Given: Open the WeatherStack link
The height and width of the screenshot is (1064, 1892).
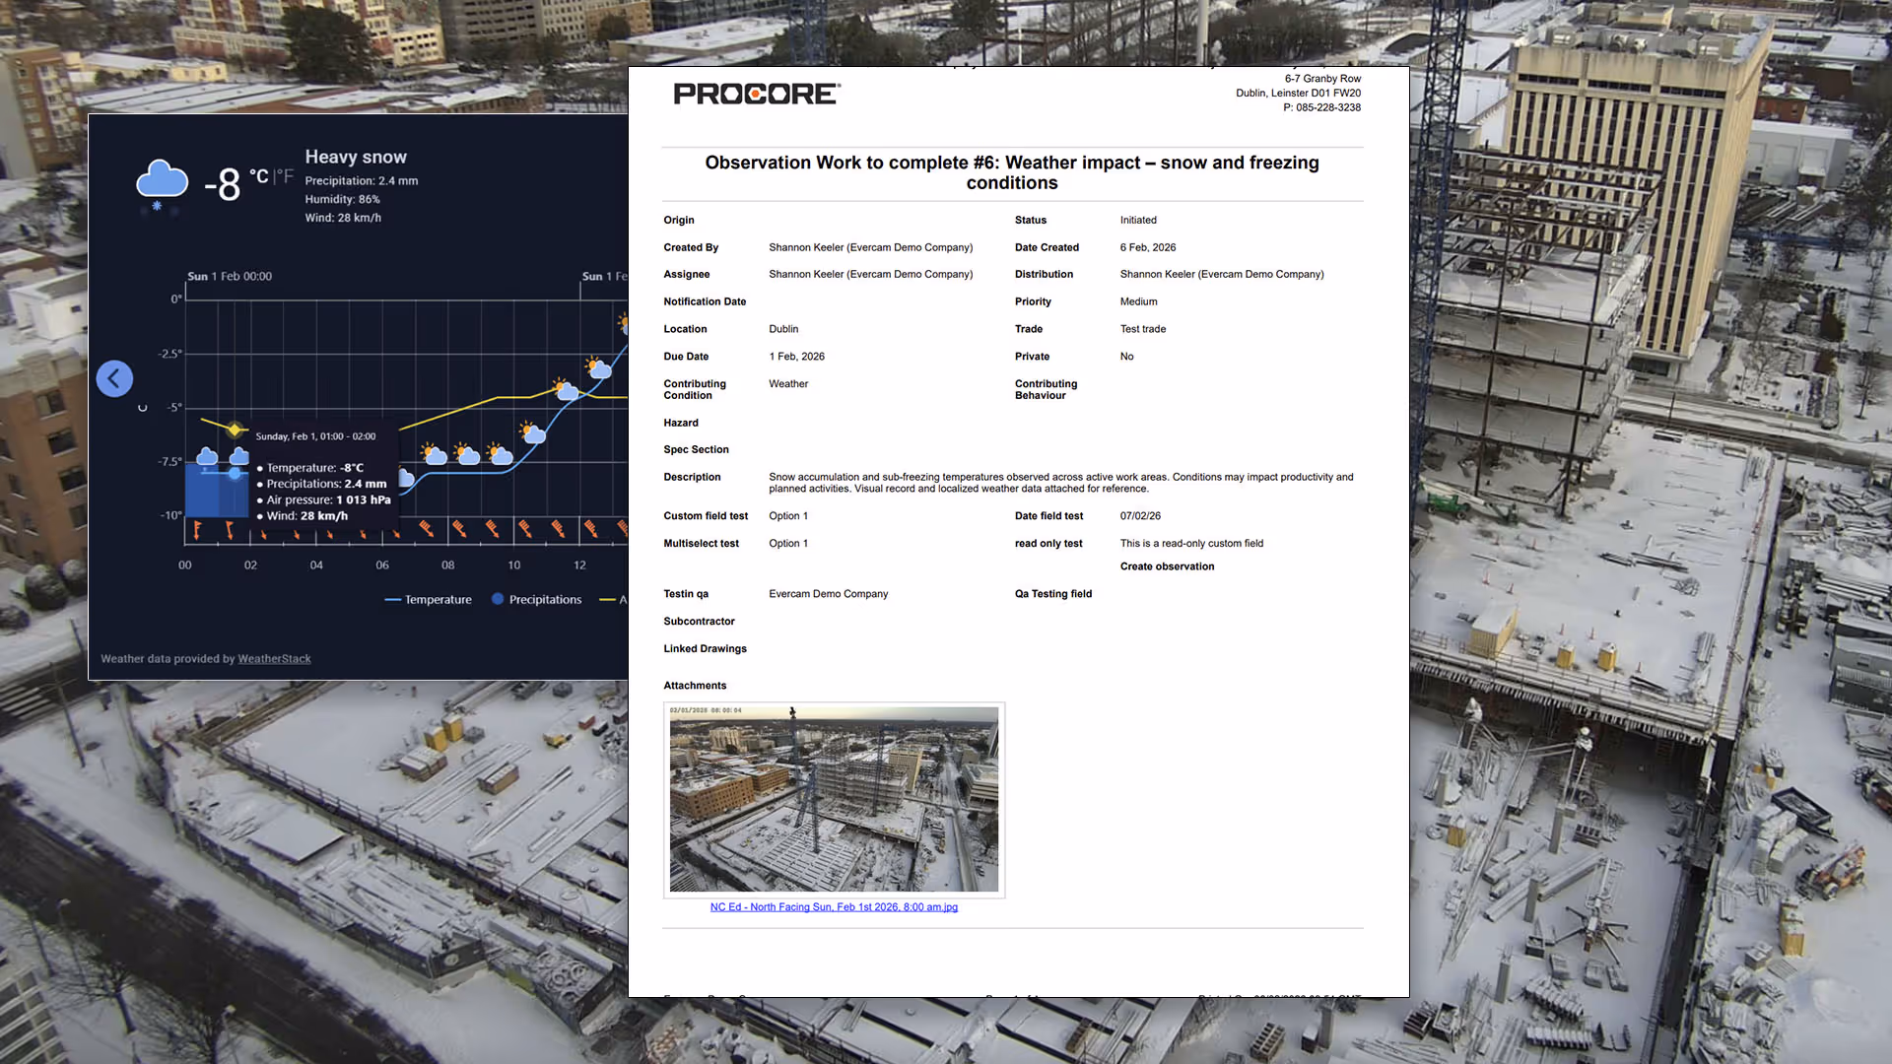Looking at the screenshot, I should click(274, 659).
